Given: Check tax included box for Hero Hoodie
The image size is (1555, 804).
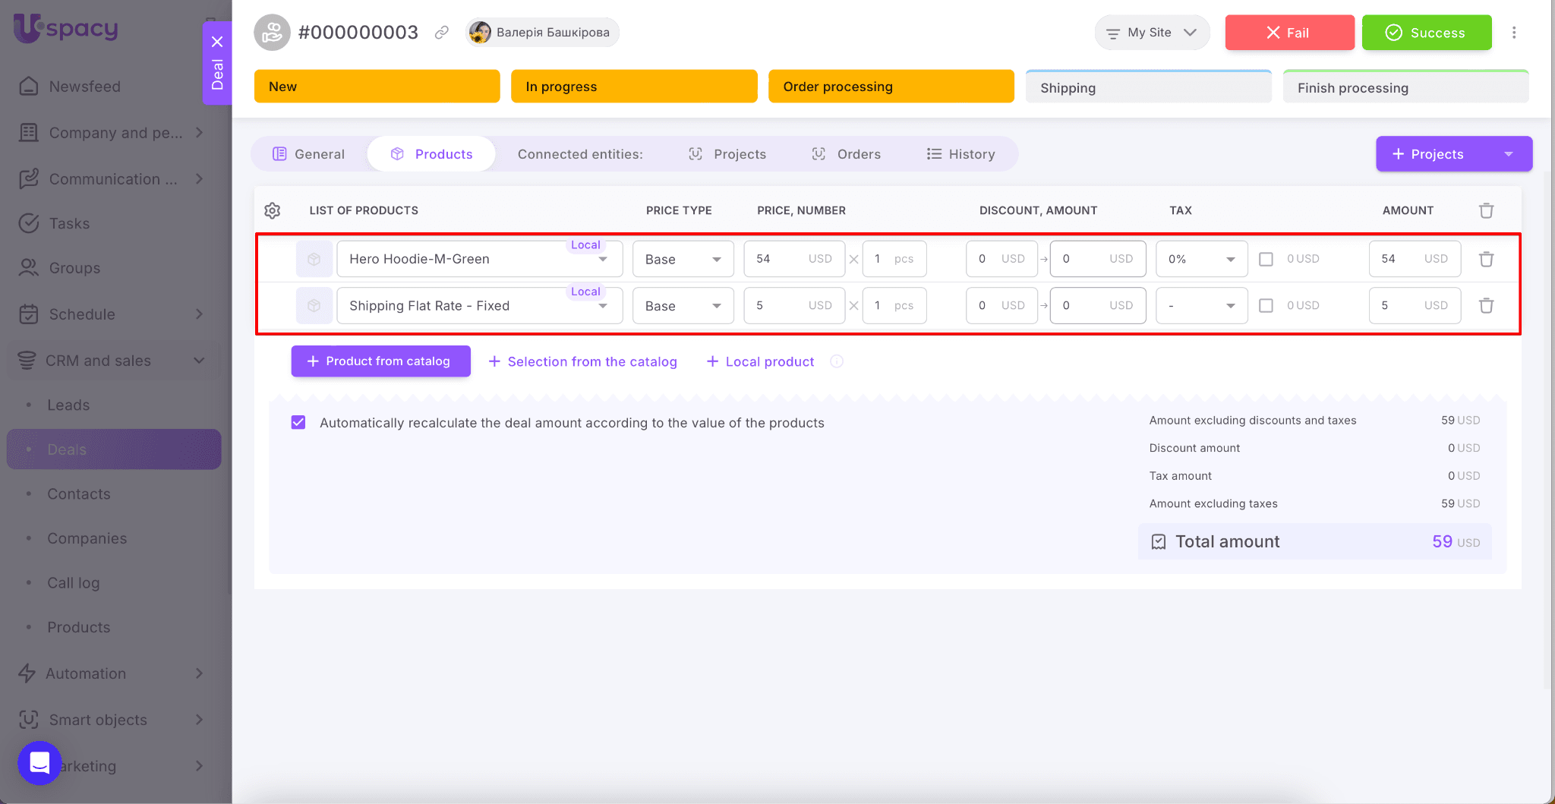Looking at the screenshot, I should [1266, 259].
